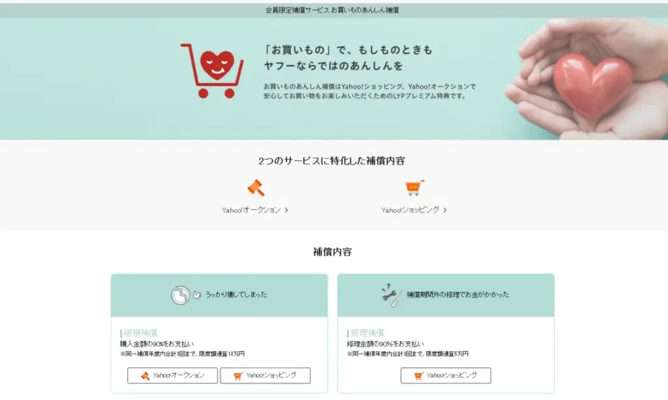The width and height of the screenshot is (668, 400).
Task: Click Yahoo!ショッピング button in 破損補償 card
Action: click(x=266, y=376)
